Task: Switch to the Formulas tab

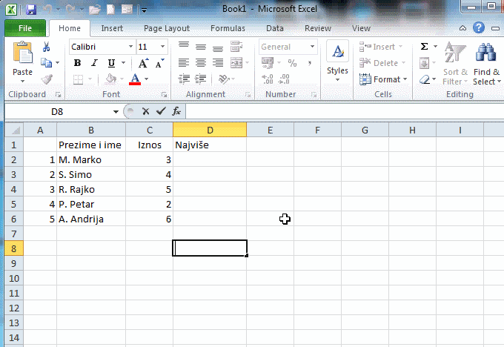Action: [x=228, y=28]
